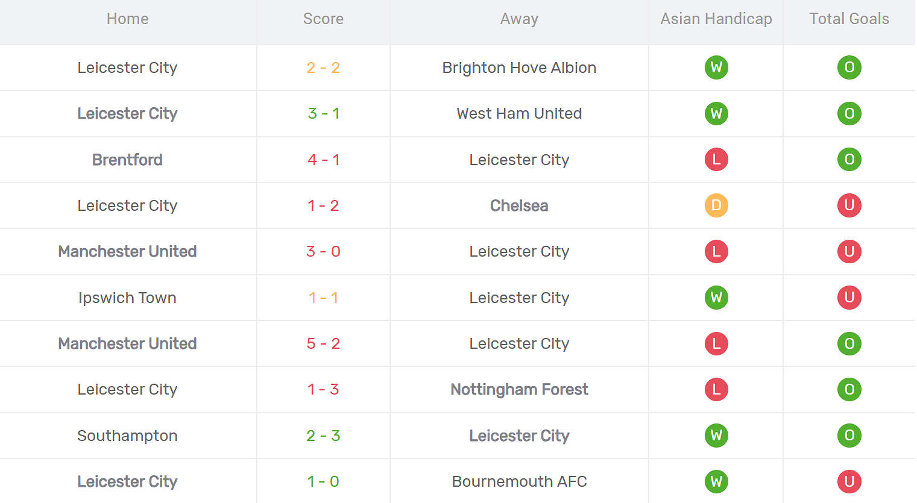Click the Home column header

click(x=127, y=19)
